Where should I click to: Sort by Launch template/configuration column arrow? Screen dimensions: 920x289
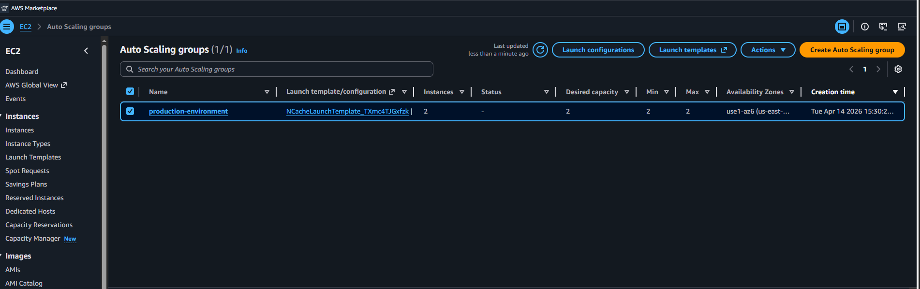[404, 92]
